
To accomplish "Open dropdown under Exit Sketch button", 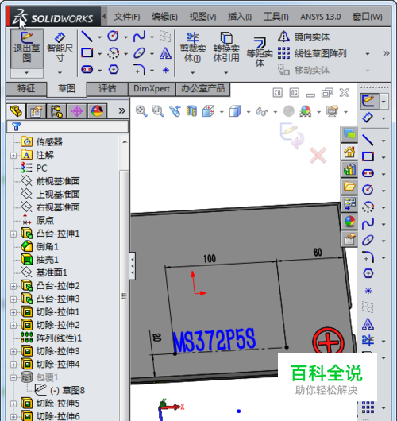I will (x=26, y=73).
